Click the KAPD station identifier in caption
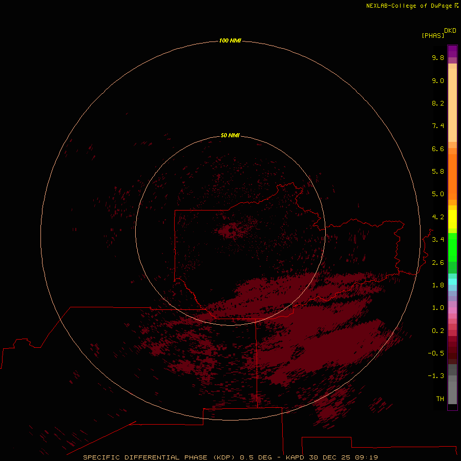This screenshot has width=461, height=461. click(295, 457)
